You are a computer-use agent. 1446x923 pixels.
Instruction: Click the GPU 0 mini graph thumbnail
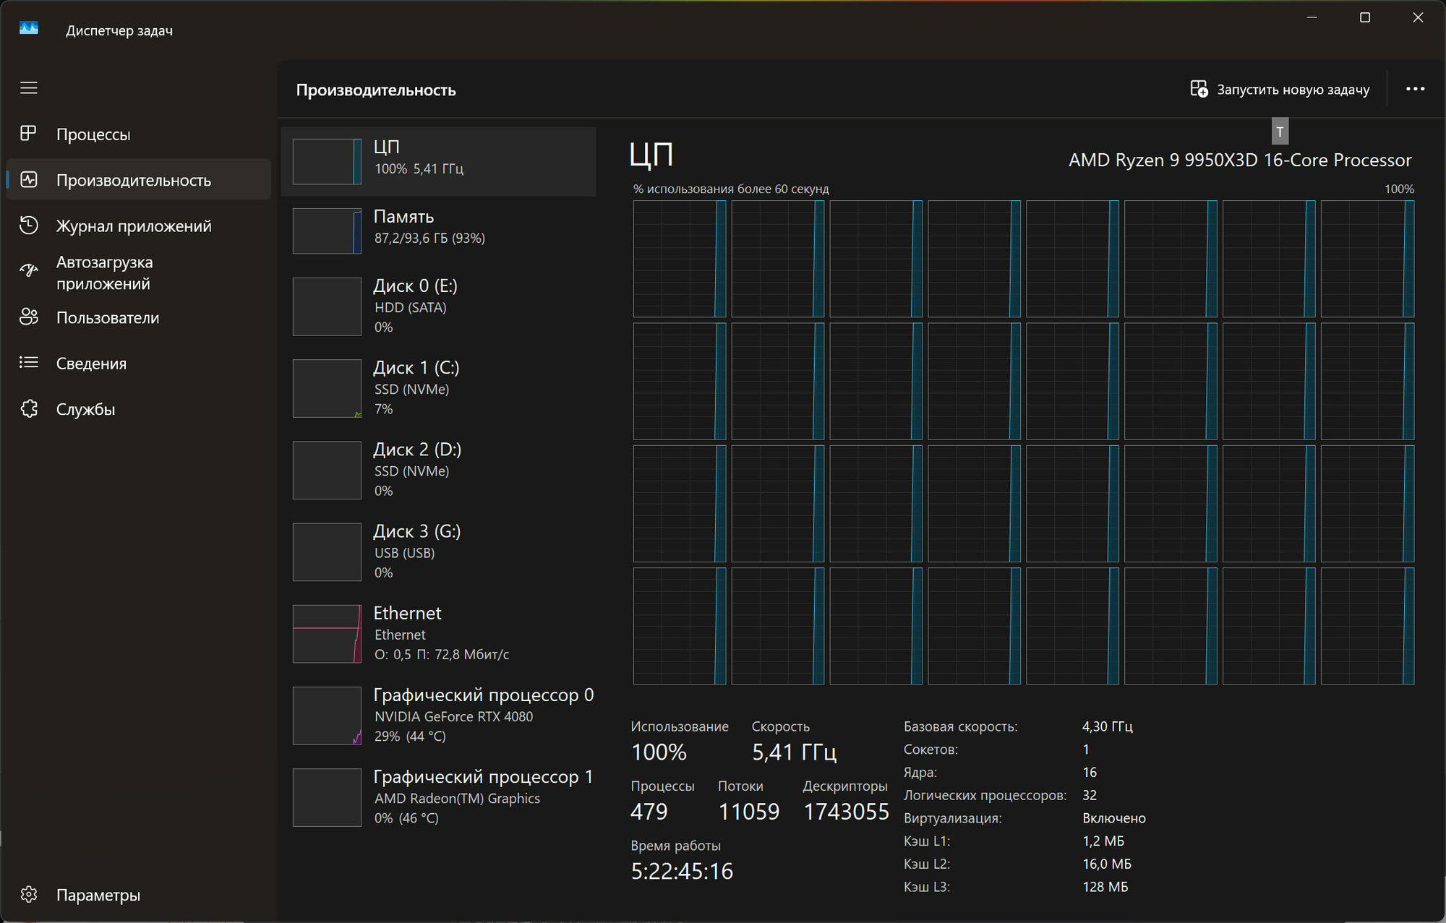(x=327, y=716)
